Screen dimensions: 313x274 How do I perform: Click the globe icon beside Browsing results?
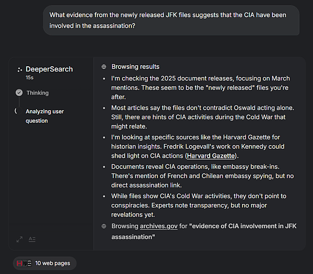click(x=104, y=67)
